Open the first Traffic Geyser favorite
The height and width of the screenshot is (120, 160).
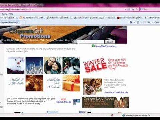[81, 18]
